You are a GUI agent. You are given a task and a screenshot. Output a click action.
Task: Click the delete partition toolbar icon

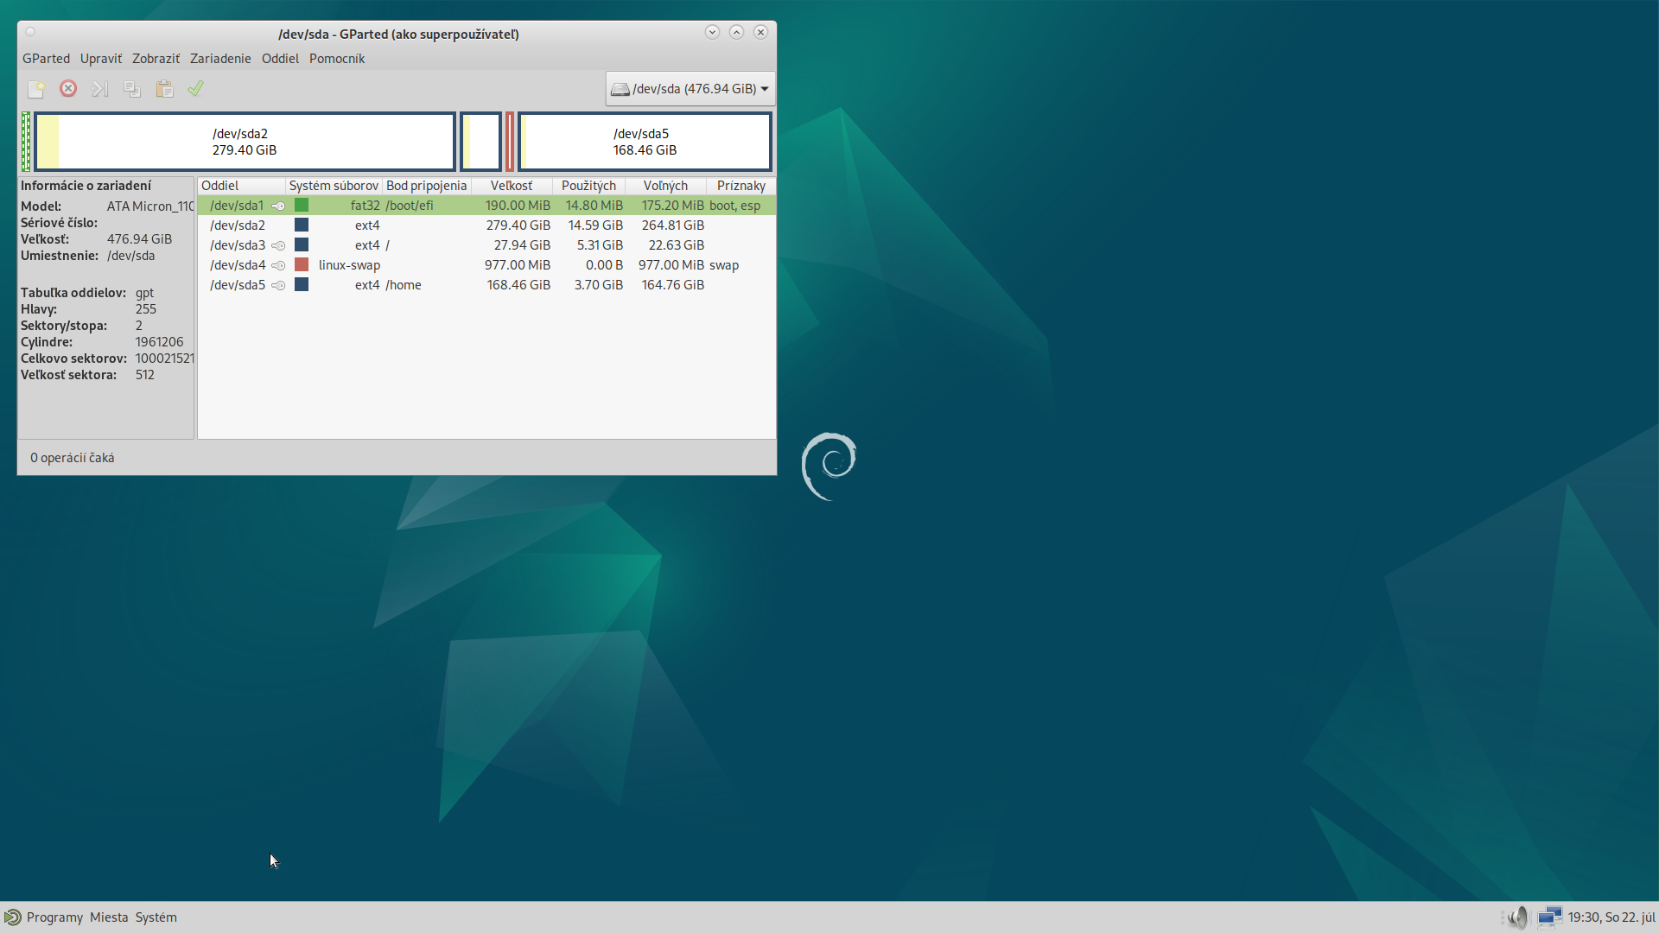point(68,89)
